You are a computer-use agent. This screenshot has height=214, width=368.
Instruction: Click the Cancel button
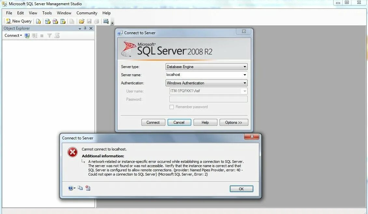[x=179, y=122]
